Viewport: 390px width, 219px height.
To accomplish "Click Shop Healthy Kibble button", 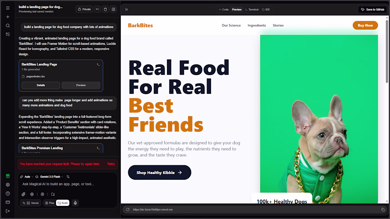I will point(160,172).
